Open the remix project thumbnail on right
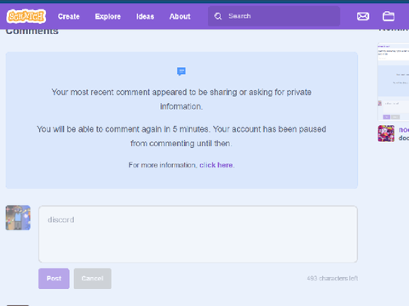This screenshot has height=306, width=409. (x=394, y=82)
